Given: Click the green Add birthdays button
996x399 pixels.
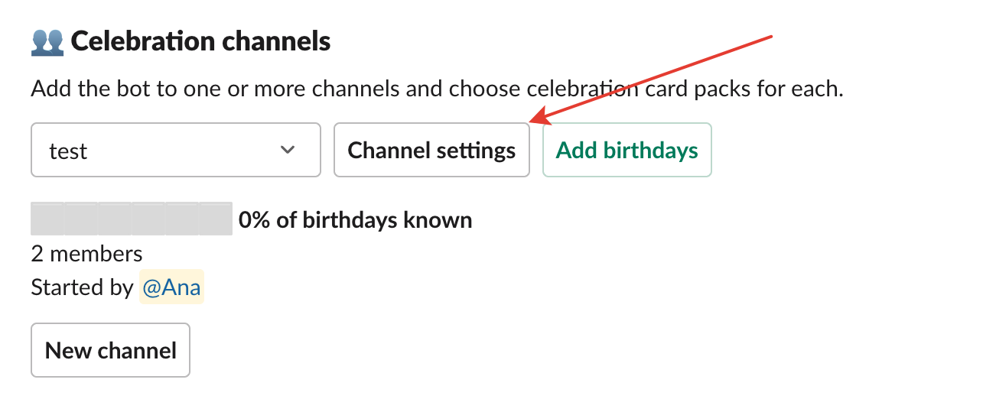Looking at the screenshot, I should pyautogui.click(x=627, y=150).
